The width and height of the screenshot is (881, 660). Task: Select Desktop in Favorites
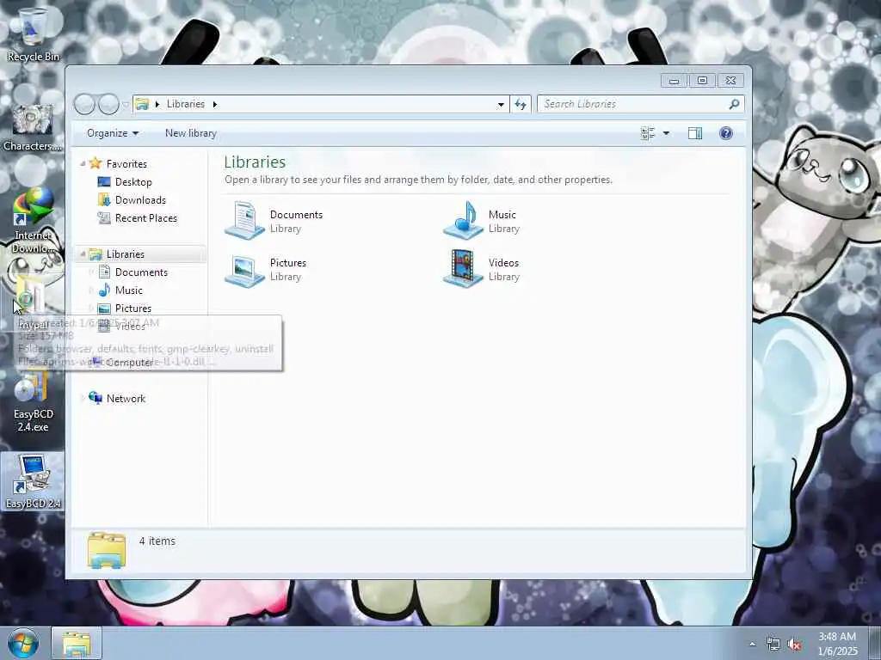click(133, 182)
